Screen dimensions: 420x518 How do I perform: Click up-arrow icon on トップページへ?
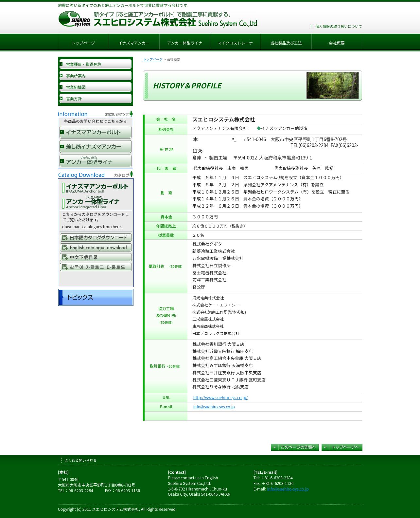coord(325,447)
